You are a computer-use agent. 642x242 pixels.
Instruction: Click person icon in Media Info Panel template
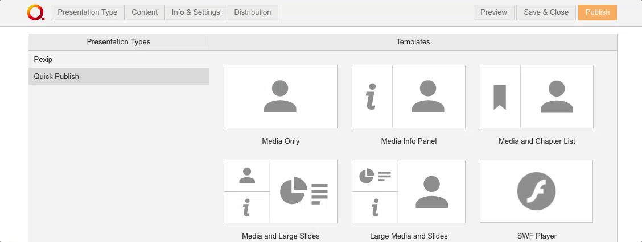click(428, 97)
